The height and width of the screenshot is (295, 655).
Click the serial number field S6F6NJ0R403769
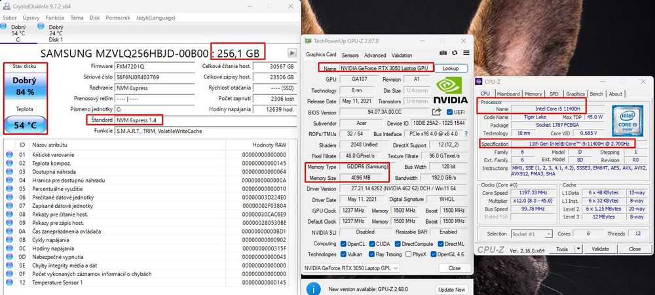coord(154,77)
